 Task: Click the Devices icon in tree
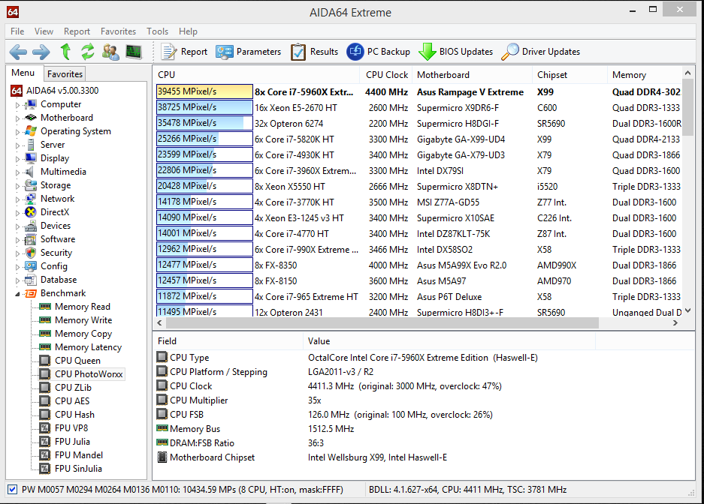coord(31,226)
